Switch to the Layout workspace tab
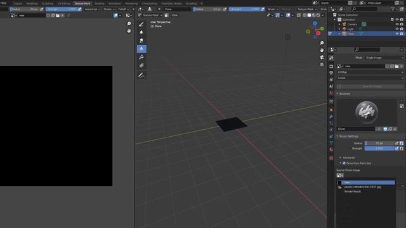 [x=18, y=4]
